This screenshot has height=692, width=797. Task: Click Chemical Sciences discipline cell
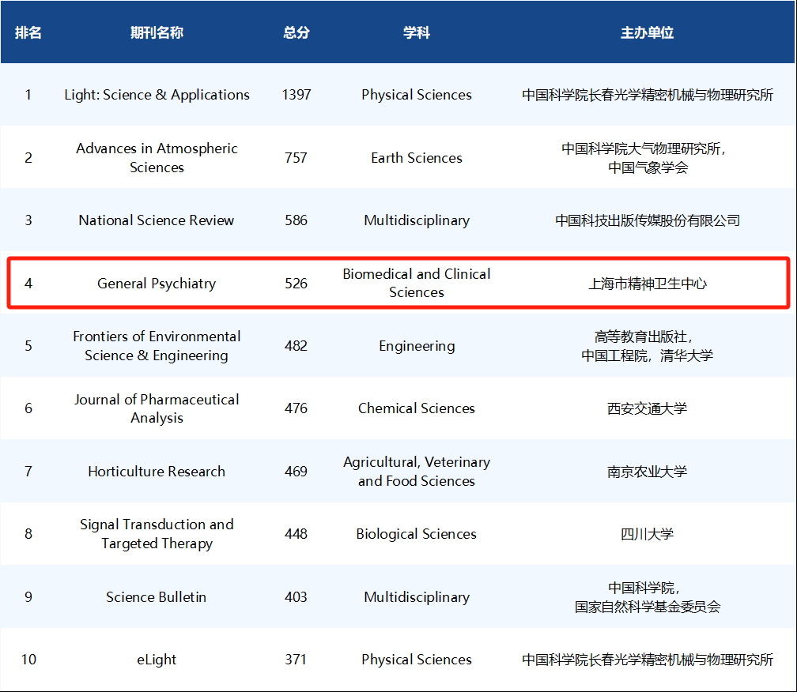[416, 408]
